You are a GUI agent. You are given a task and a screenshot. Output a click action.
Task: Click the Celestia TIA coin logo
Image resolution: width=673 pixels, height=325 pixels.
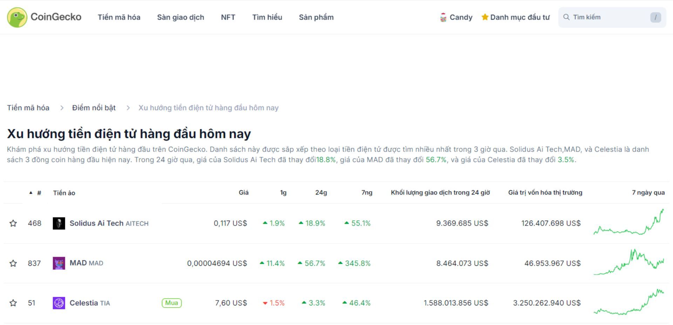[x=59, y=303]
